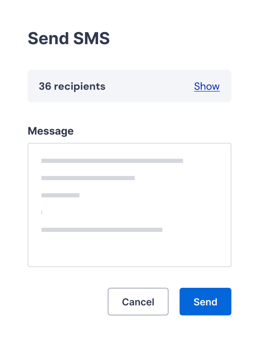
Task: Select the second placeholder line in the message
Action: pyautogui.click(x=88, y=178)
